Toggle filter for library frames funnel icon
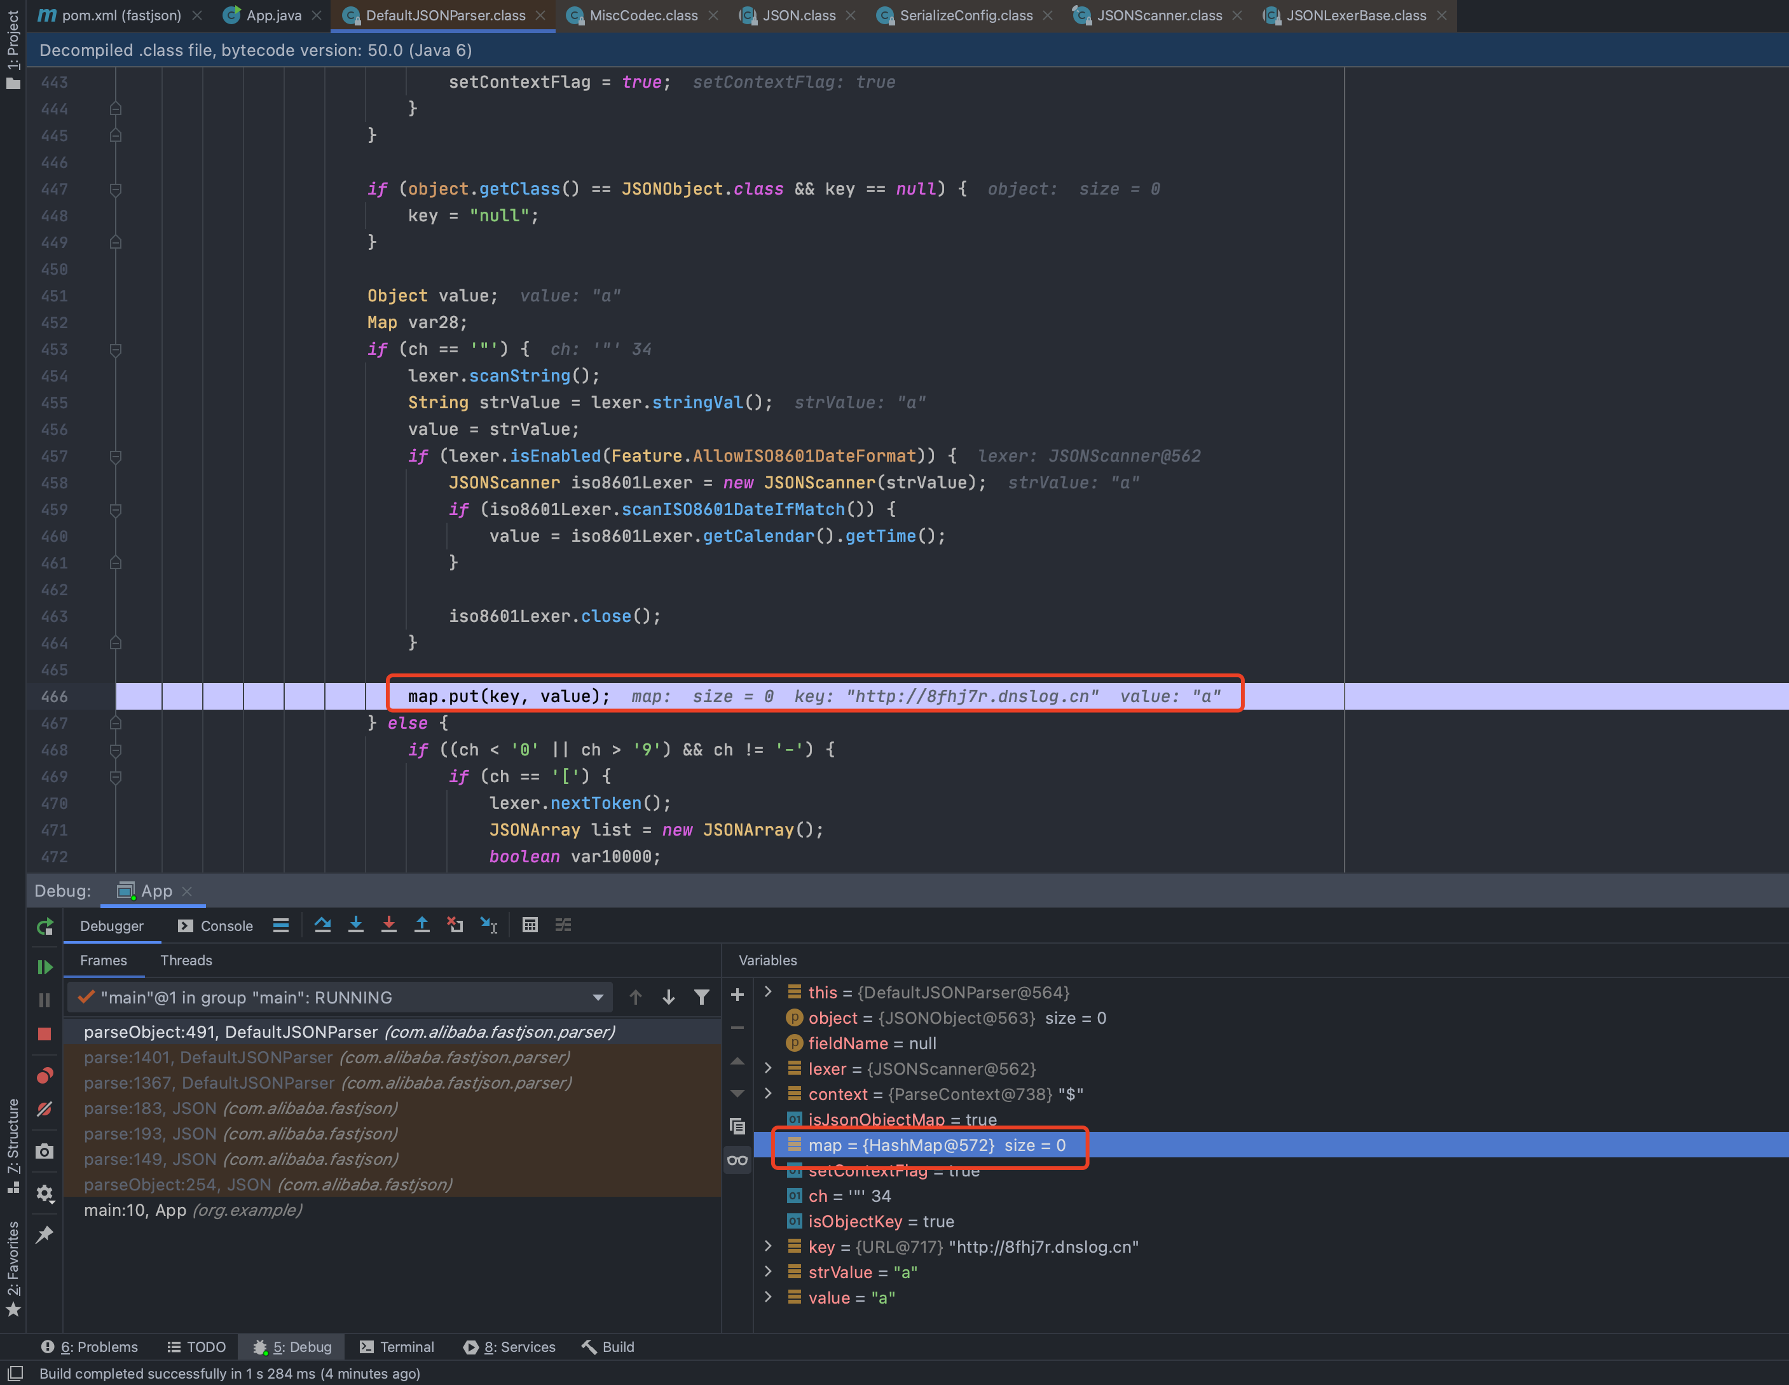This screenshot has height=1385, width=1789. [x=702, y=997]
